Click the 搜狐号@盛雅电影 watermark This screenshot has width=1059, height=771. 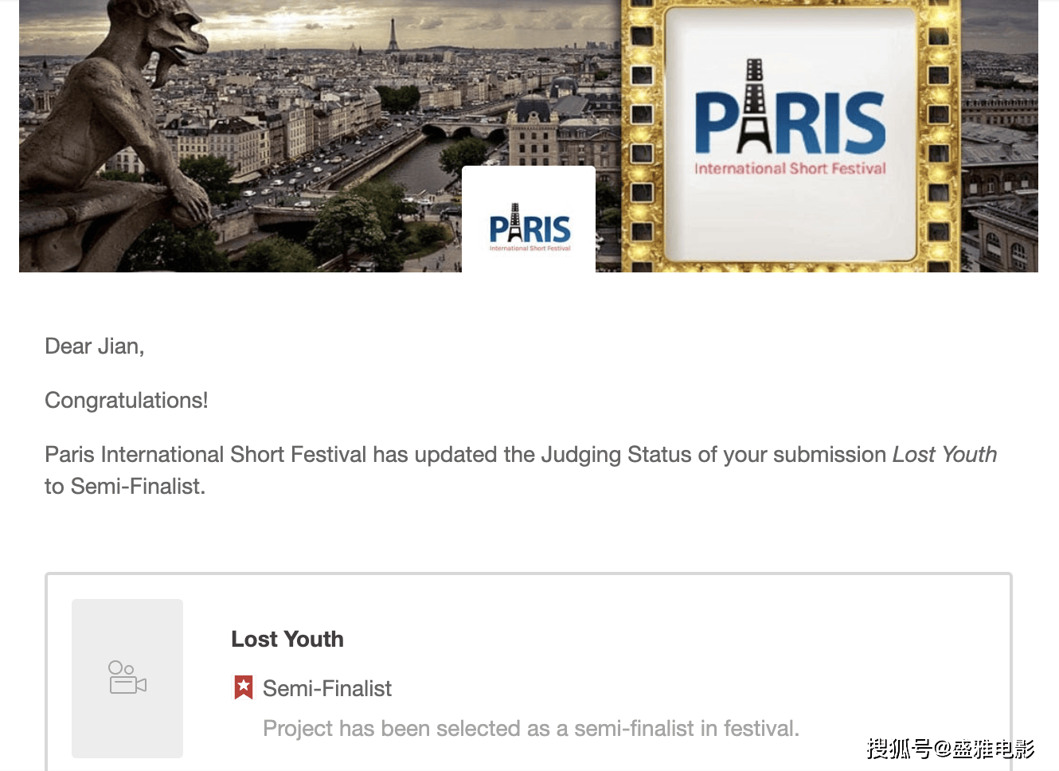click(951, 749)
